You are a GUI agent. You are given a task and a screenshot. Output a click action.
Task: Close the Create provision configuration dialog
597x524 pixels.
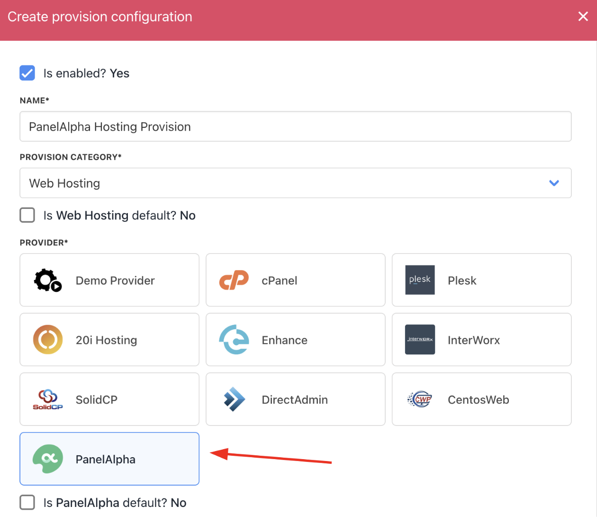click(x=583, y=17)
